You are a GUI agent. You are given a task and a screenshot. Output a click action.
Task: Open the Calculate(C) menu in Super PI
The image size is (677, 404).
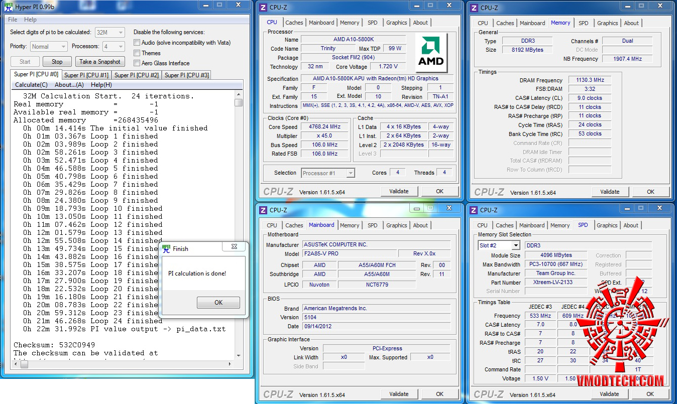coord(31,85)
